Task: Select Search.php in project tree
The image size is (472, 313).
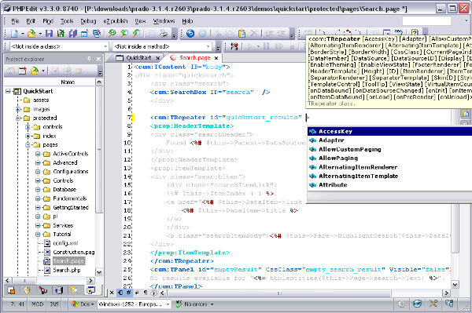Action: 67,270
